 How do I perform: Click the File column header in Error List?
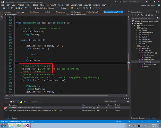[x=84, y=105]
